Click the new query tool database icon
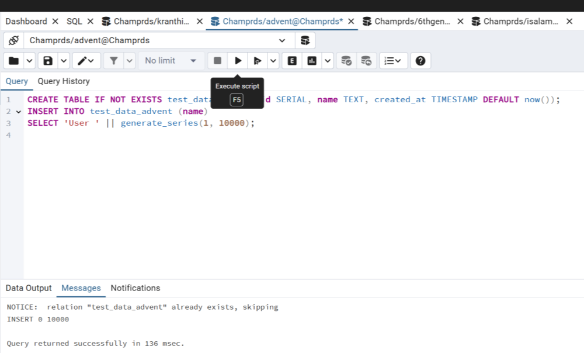Viewport: 584px width, 353px height. [x=305, y=40]
